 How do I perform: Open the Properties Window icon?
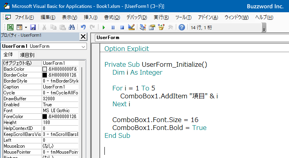(x=152, y=27)
